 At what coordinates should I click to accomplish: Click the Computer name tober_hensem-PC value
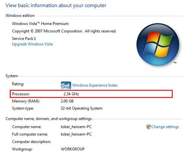click(x=76, y=127)
